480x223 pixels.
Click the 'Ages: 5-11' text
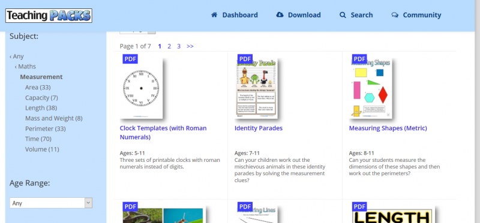132,153
